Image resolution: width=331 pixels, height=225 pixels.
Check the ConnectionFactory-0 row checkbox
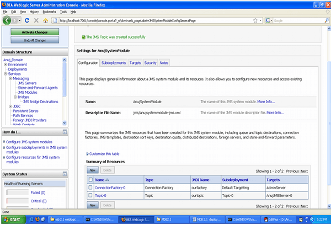click(x=90, y=187)
